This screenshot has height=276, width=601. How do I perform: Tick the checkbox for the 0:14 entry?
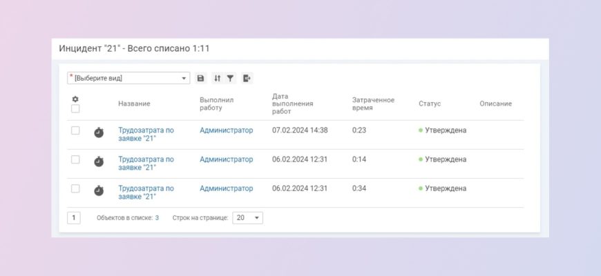click(x=75, y=159)
